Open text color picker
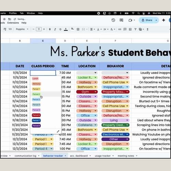This screenshot has height=171, width=171. point(66,29)
